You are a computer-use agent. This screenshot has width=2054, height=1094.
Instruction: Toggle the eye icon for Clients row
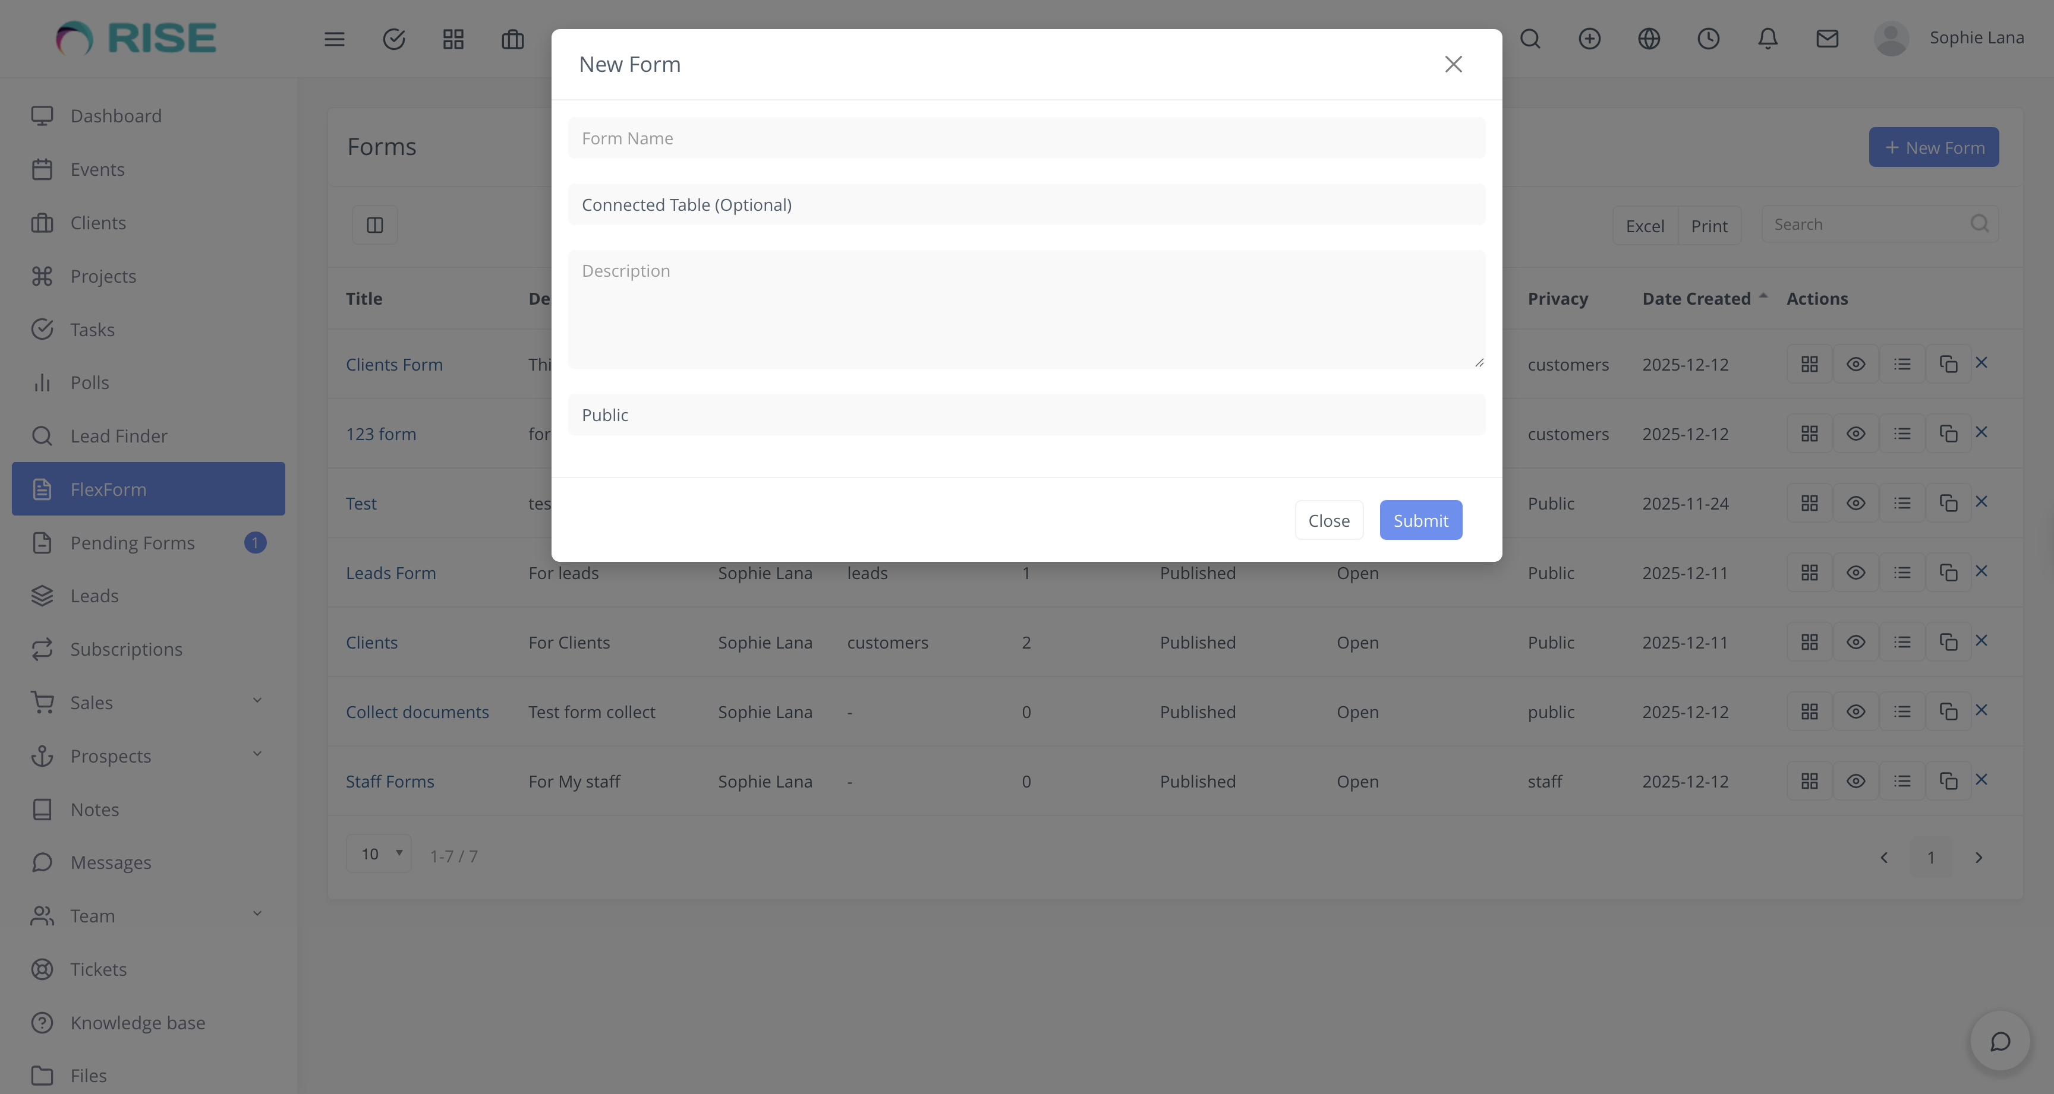pyautogui.click(x=1855, y=642)
